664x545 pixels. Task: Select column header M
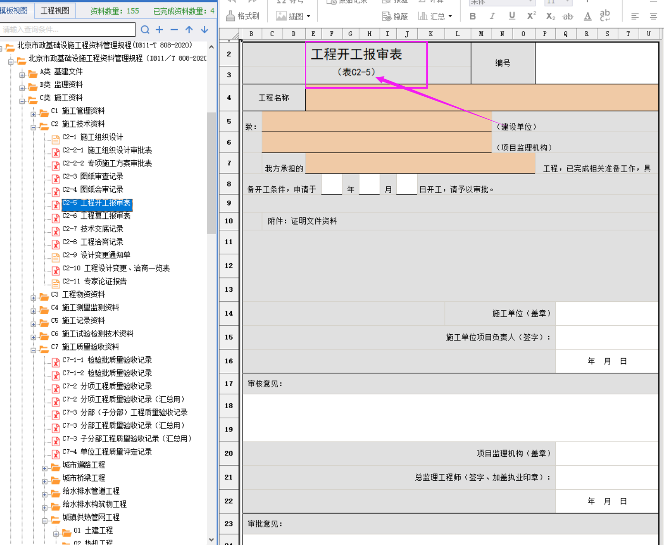click(481, 34)
